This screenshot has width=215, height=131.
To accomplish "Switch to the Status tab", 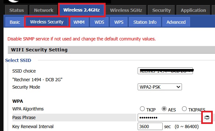I will [17, 10].
